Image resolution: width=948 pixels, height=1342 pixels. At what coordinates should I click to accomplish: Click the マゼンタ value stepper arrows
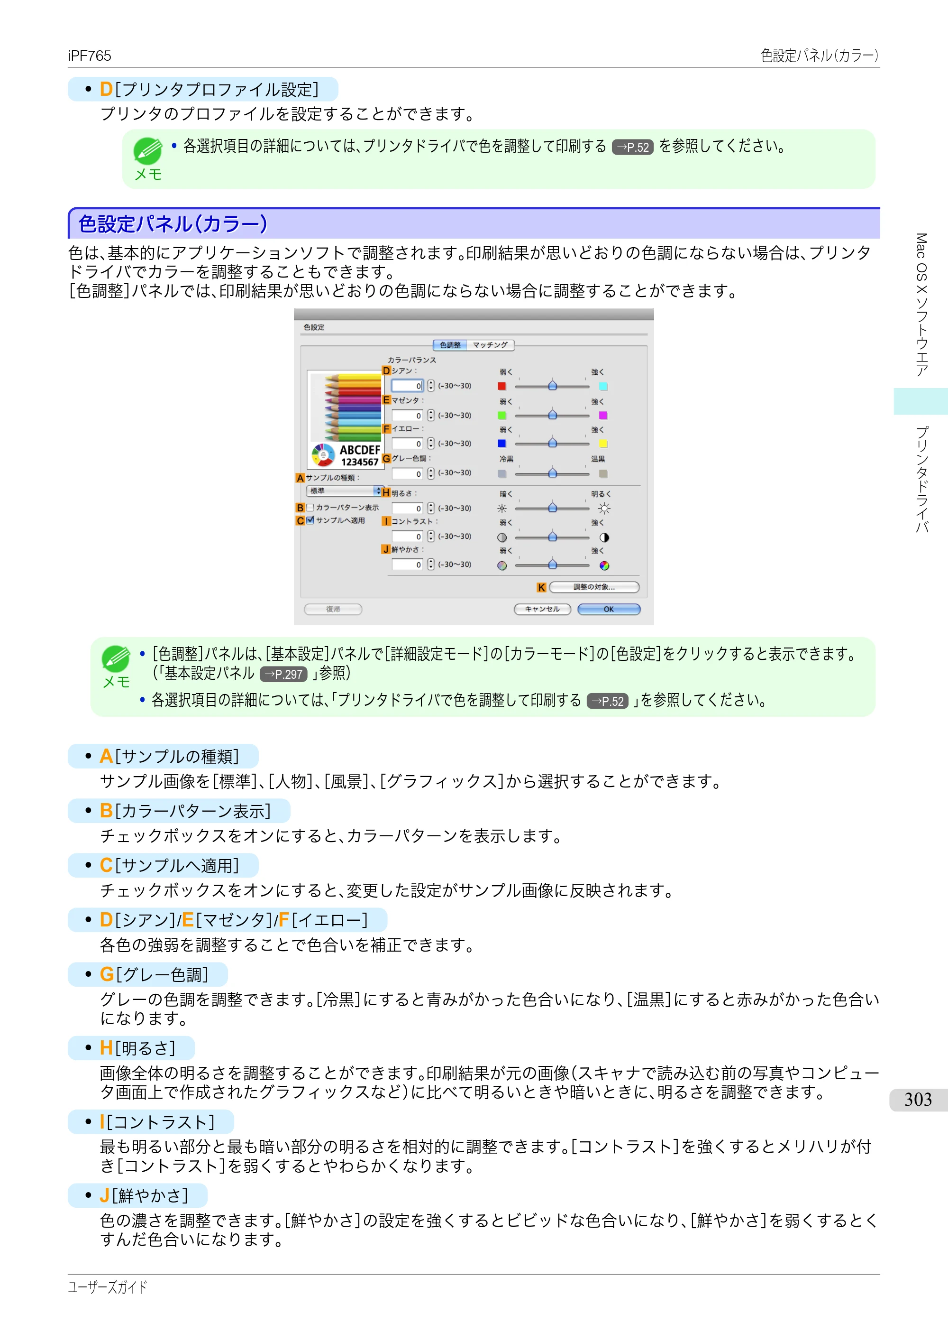point(430,415)
